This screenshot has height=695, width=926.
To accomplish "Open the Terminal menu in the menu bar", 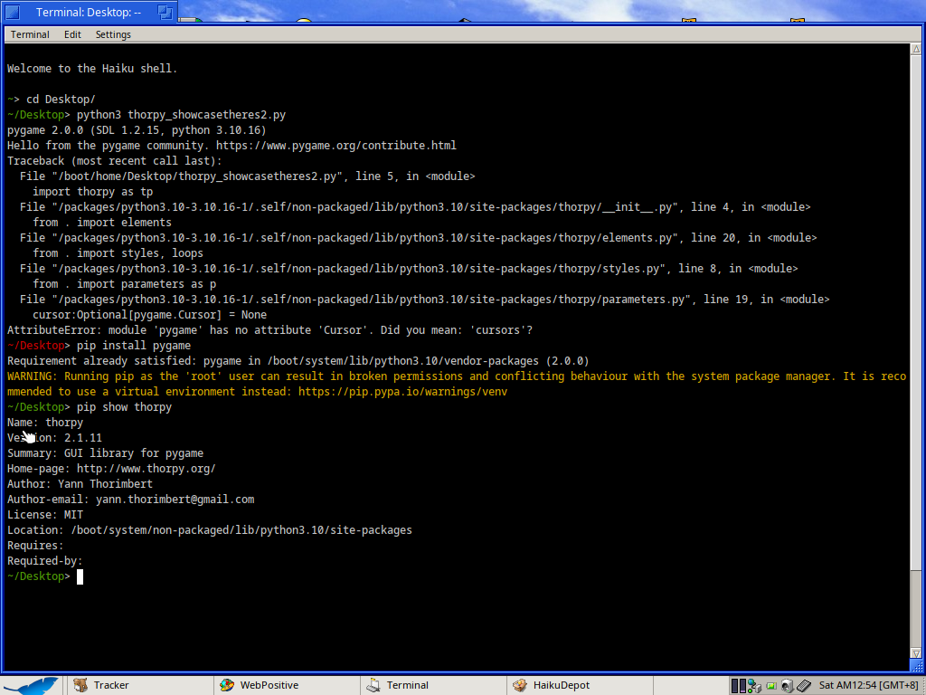I will pyautogui.click(x=30, y=34).
